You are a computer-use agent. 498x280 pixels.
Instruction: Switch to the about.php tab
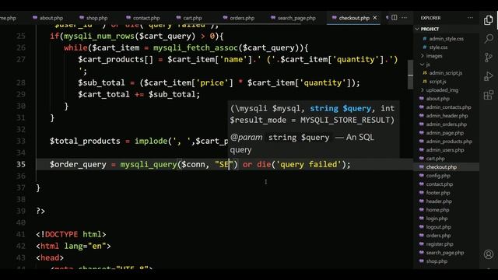coord(48,18)
